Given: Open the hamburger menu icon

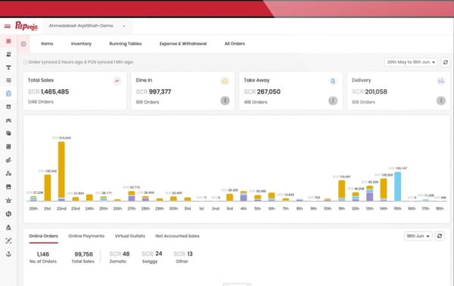Looking at the screenshot, I should click(x=8, y=26).
